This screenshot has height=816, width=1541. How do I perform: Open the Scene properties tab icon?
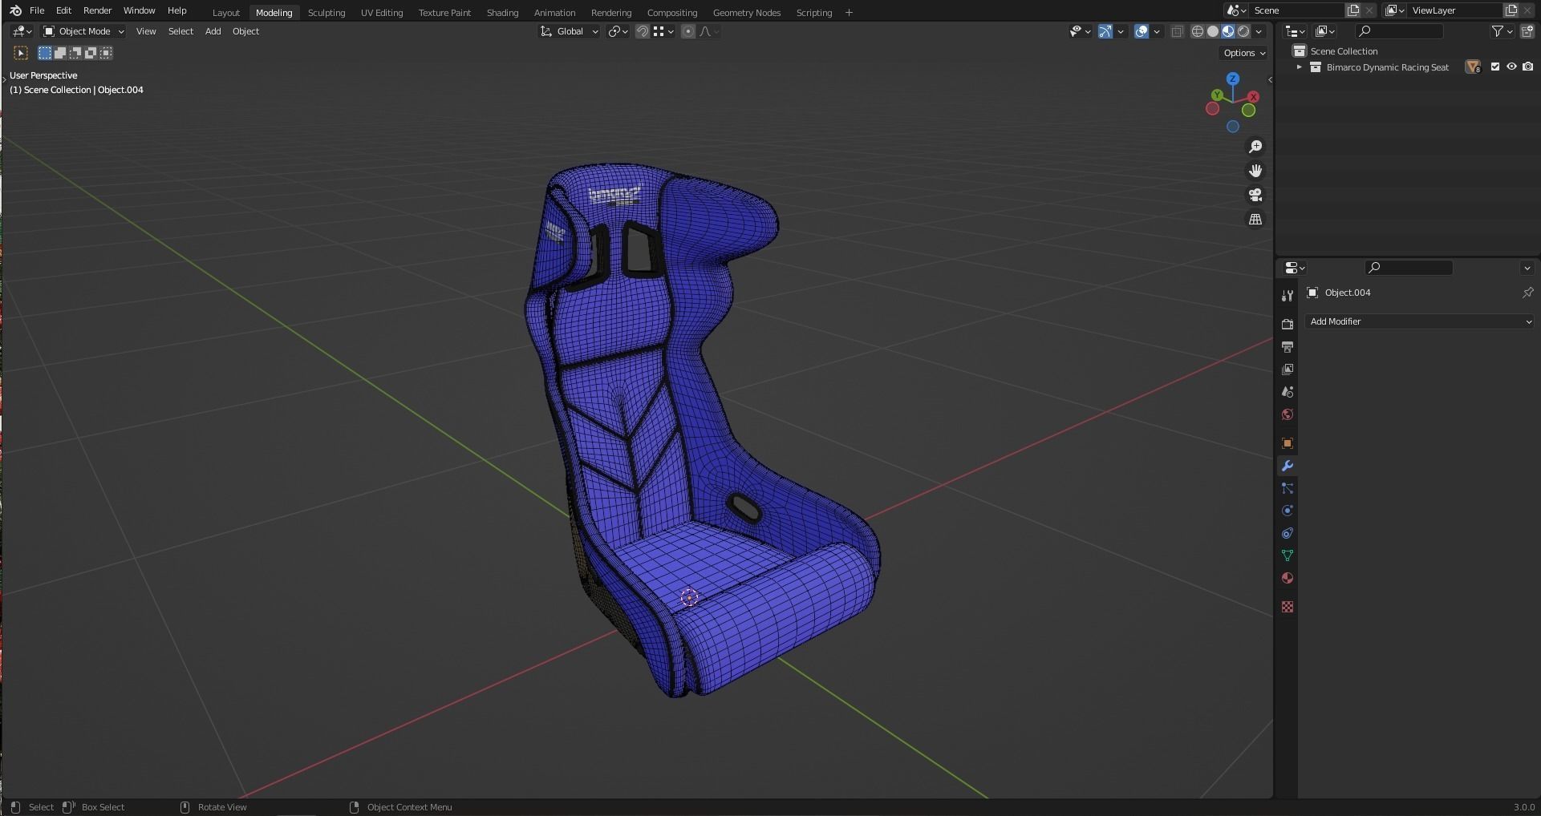tap(1288, 391)
